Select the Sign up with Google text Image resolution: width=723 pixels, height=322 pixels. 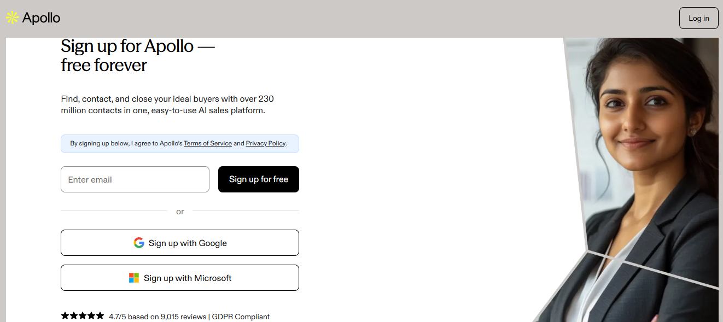tap(188, 243)
